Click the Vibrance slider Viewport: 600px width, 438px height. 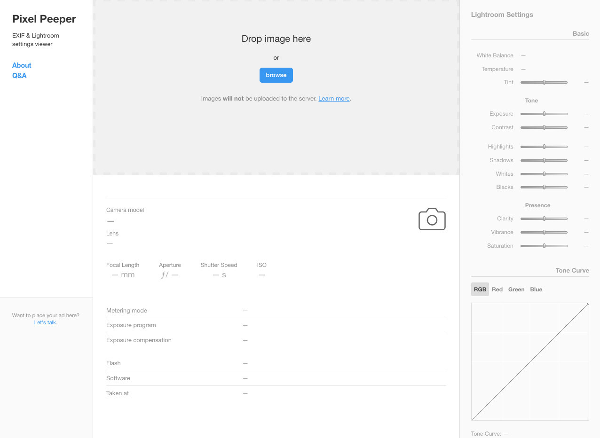click(x=544, y=232)
